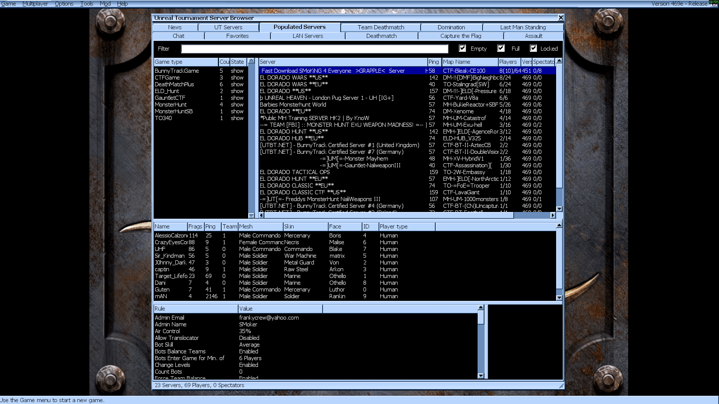Sort player list by Frags header
Screen dimensions: 719x404
point(196,227)
